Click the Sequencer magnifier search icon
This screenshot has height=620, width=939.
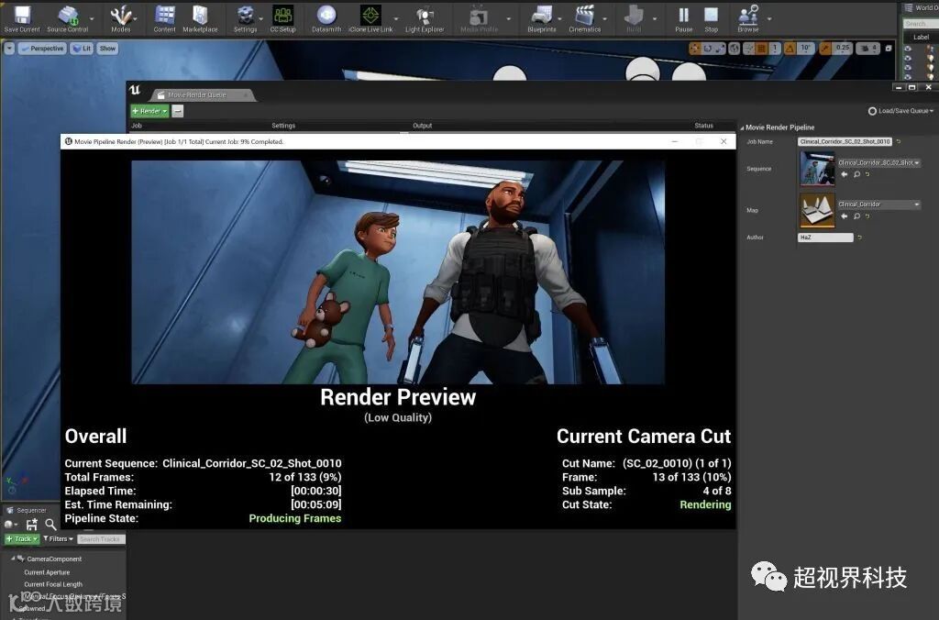coord(51,525)
